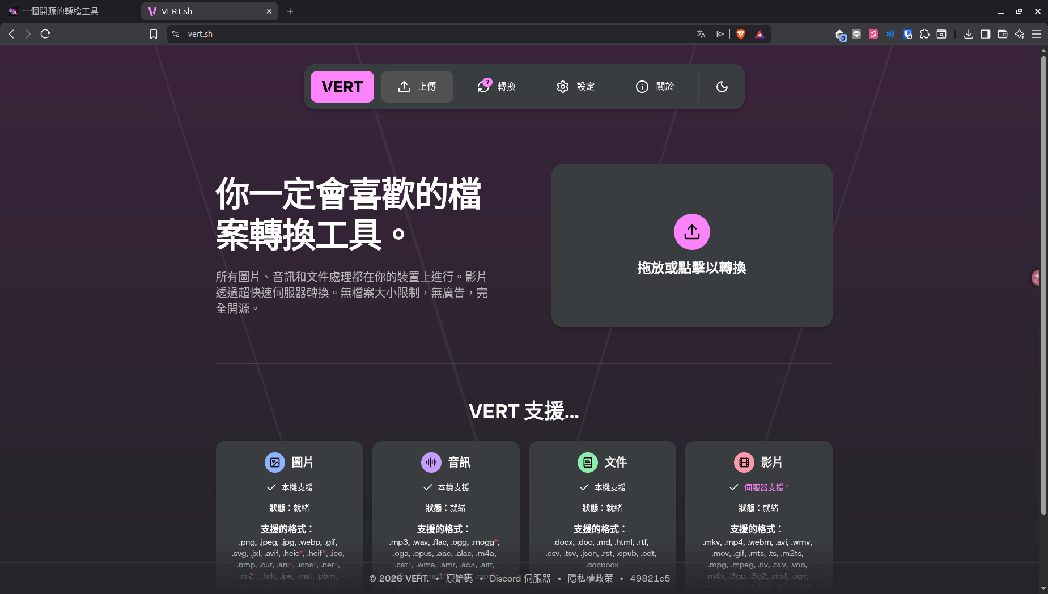Click the 拖放或點擊以轉換 text in the drop zone
Viewport: 1048px width, 594px height.
click(691, 268)
